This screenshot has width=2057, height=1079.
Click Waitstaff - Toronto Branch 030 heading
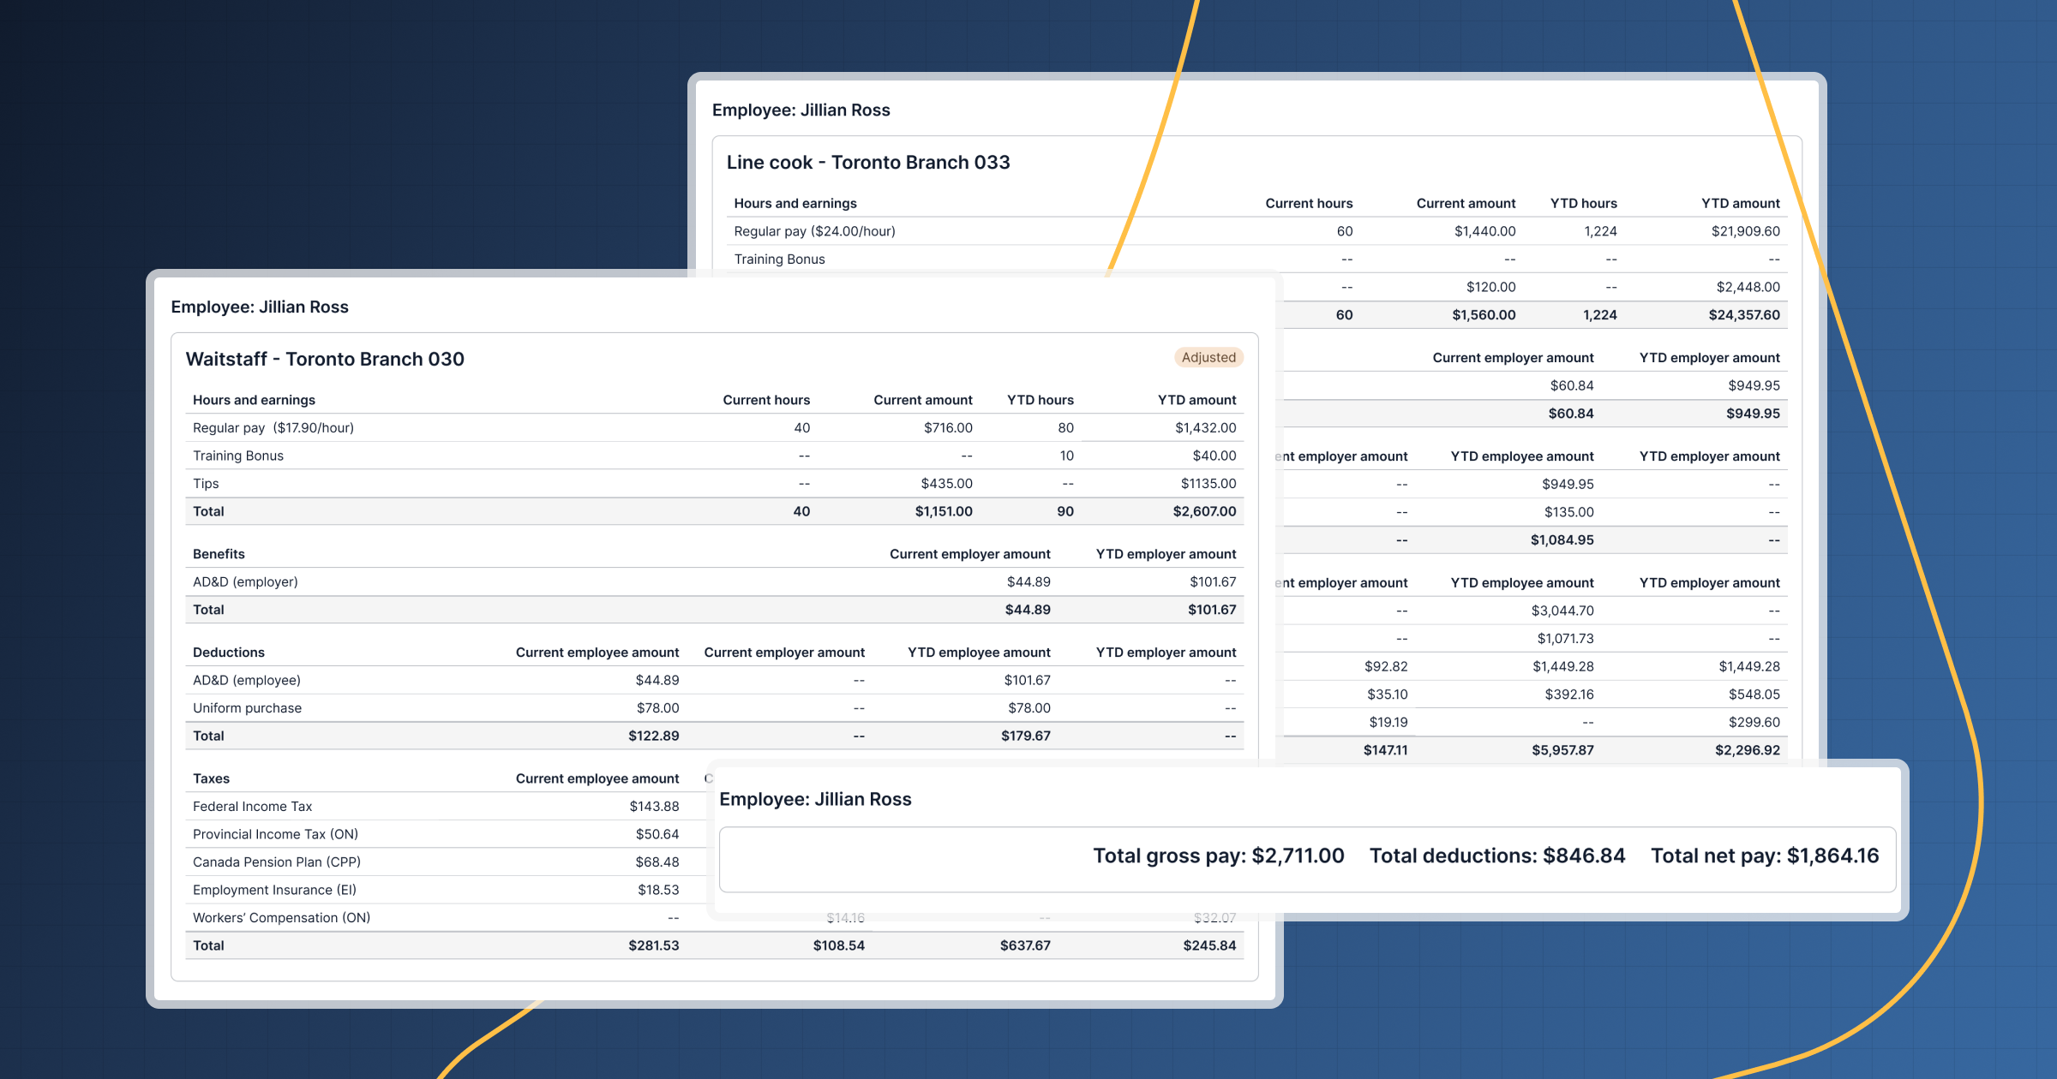[x=325, y=360]
